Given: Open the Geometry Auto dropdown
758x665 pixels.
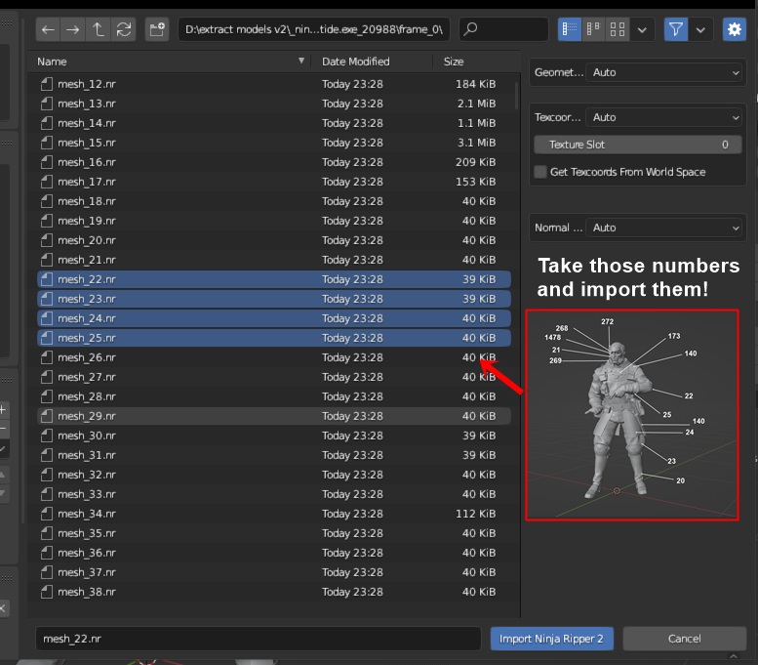Looking at the screenshot, I should tap(666, 72).
